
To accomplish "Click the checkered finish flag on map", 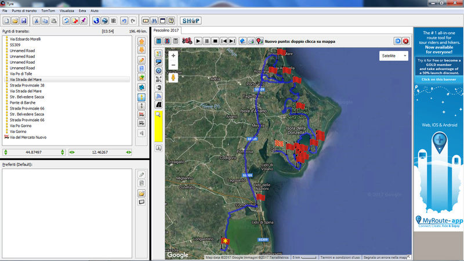I will click(278, 144).
